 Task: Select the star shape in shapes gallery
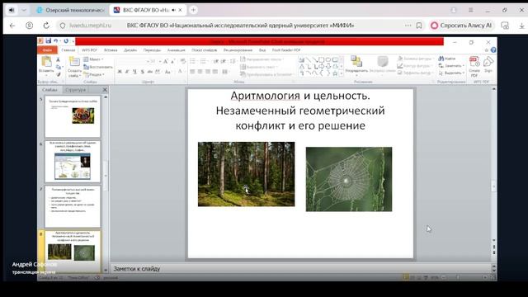[x=335, y=73]
